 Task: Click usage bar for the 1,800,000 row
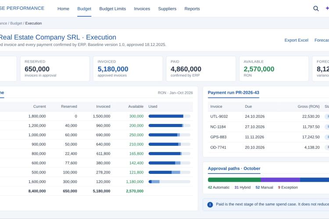(169, 116)
